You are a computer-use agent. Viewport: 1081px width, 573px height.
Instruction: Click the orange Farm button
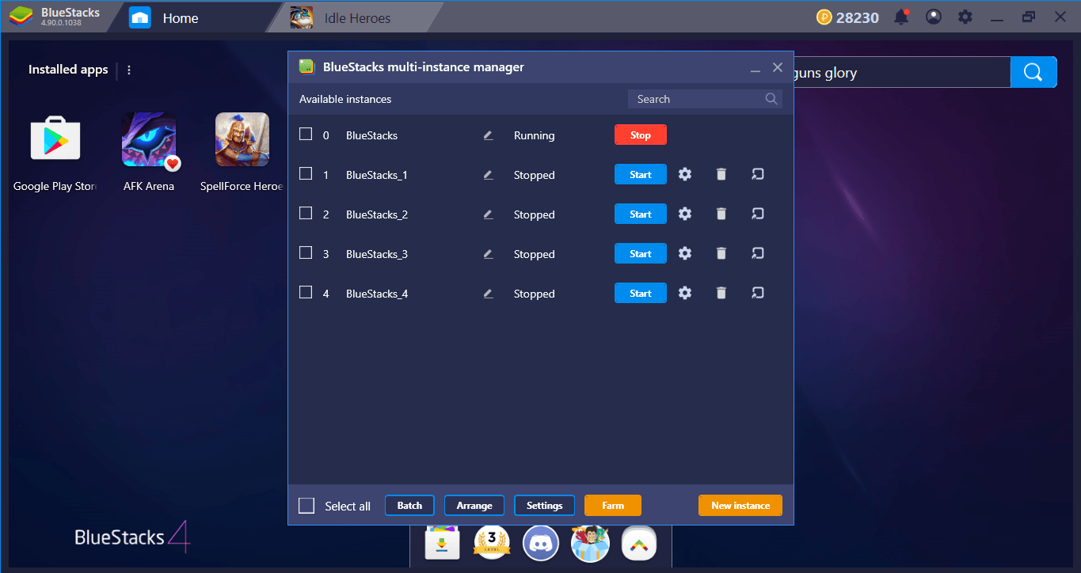pyautogui.click(x=613, y=505)
